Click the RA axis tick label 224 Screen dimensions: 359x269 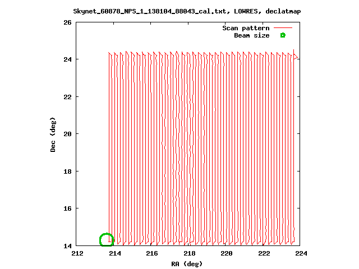point(301,253)
